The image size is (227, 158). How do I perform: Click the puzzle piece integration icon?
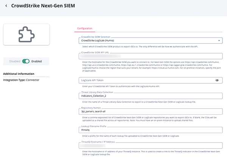(26, 34)
